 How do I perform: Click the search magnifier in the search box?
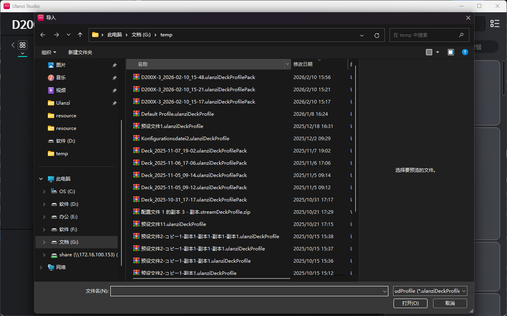click(x=461, y=35)
